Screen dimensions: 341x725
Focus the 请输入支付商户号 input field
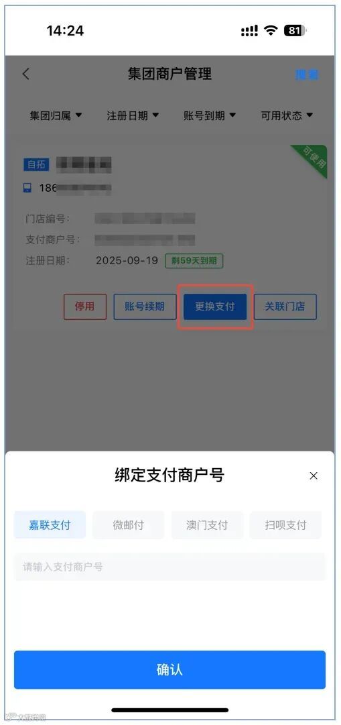click(170, 567)
